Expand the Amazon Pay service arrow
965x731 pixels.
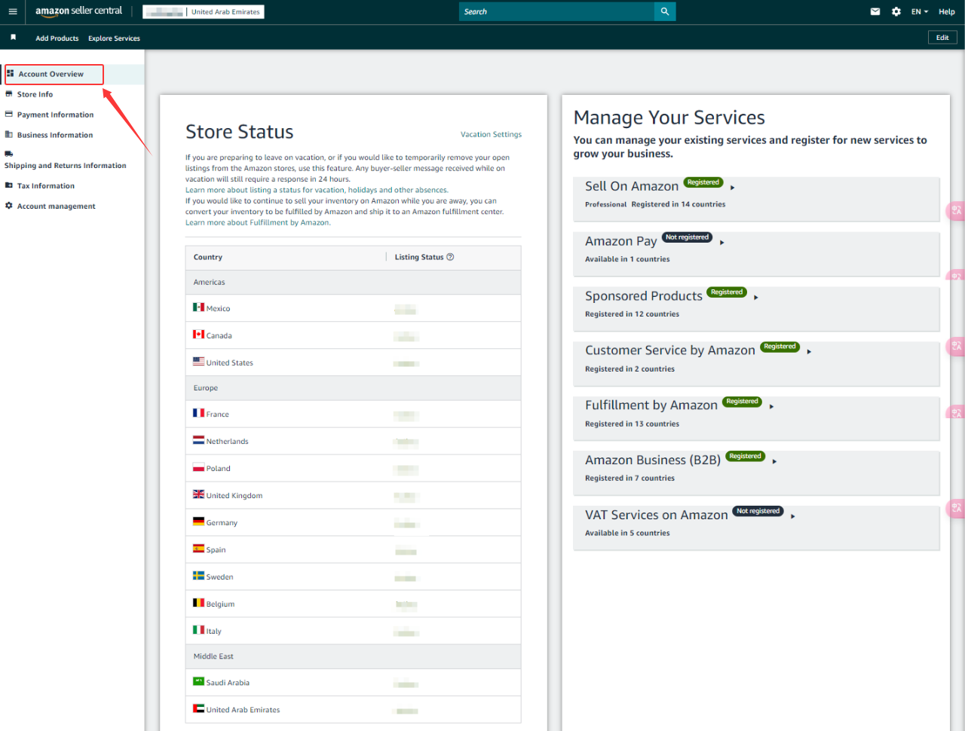(x=721, y=242)
